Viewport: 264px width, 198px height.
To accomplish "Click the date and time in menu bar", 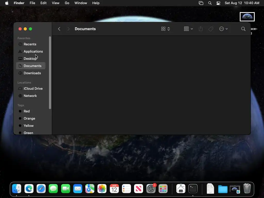I will pos(242,3).
